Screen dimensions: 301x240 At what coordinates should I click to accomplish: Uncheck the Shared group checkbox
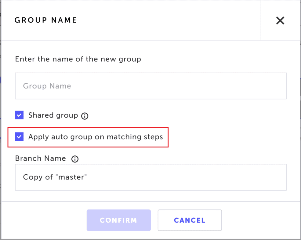(19, 115)
